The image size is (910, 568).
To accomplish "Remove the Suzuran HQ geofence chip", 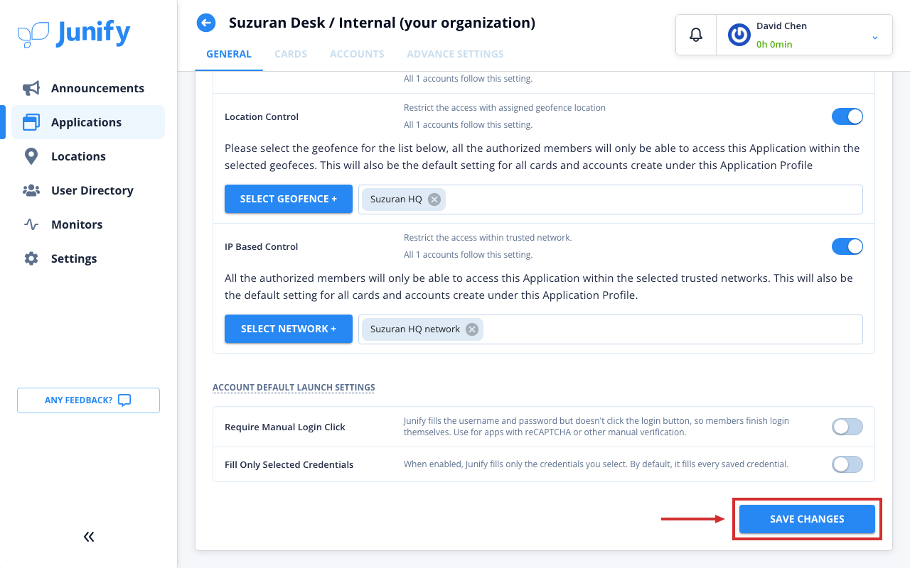I will (434, 200).
